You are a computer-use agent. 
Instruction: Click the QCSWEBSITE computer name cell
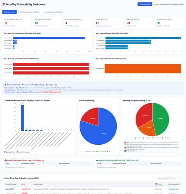tap(10, 189)
